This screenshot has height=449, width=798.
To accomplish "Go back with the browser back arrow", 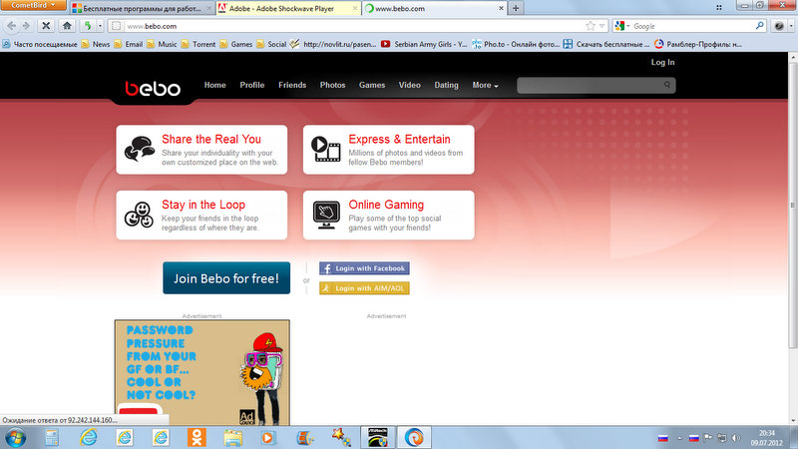I will click(x=12, y=26).
